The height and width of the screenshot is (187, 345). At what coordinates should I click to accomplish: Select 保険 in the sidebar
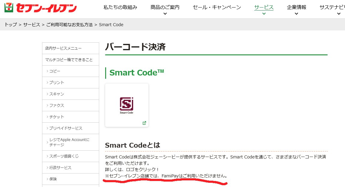click(71, 179)
